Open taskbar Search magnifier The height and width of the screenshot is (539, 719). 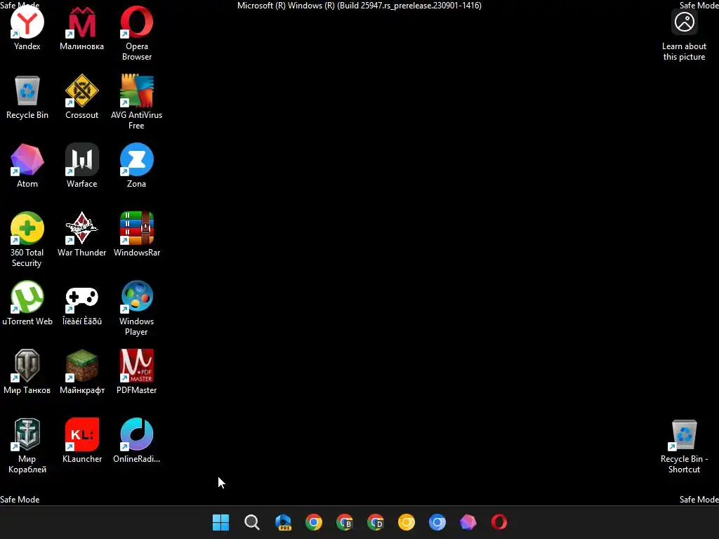(252, 522)
